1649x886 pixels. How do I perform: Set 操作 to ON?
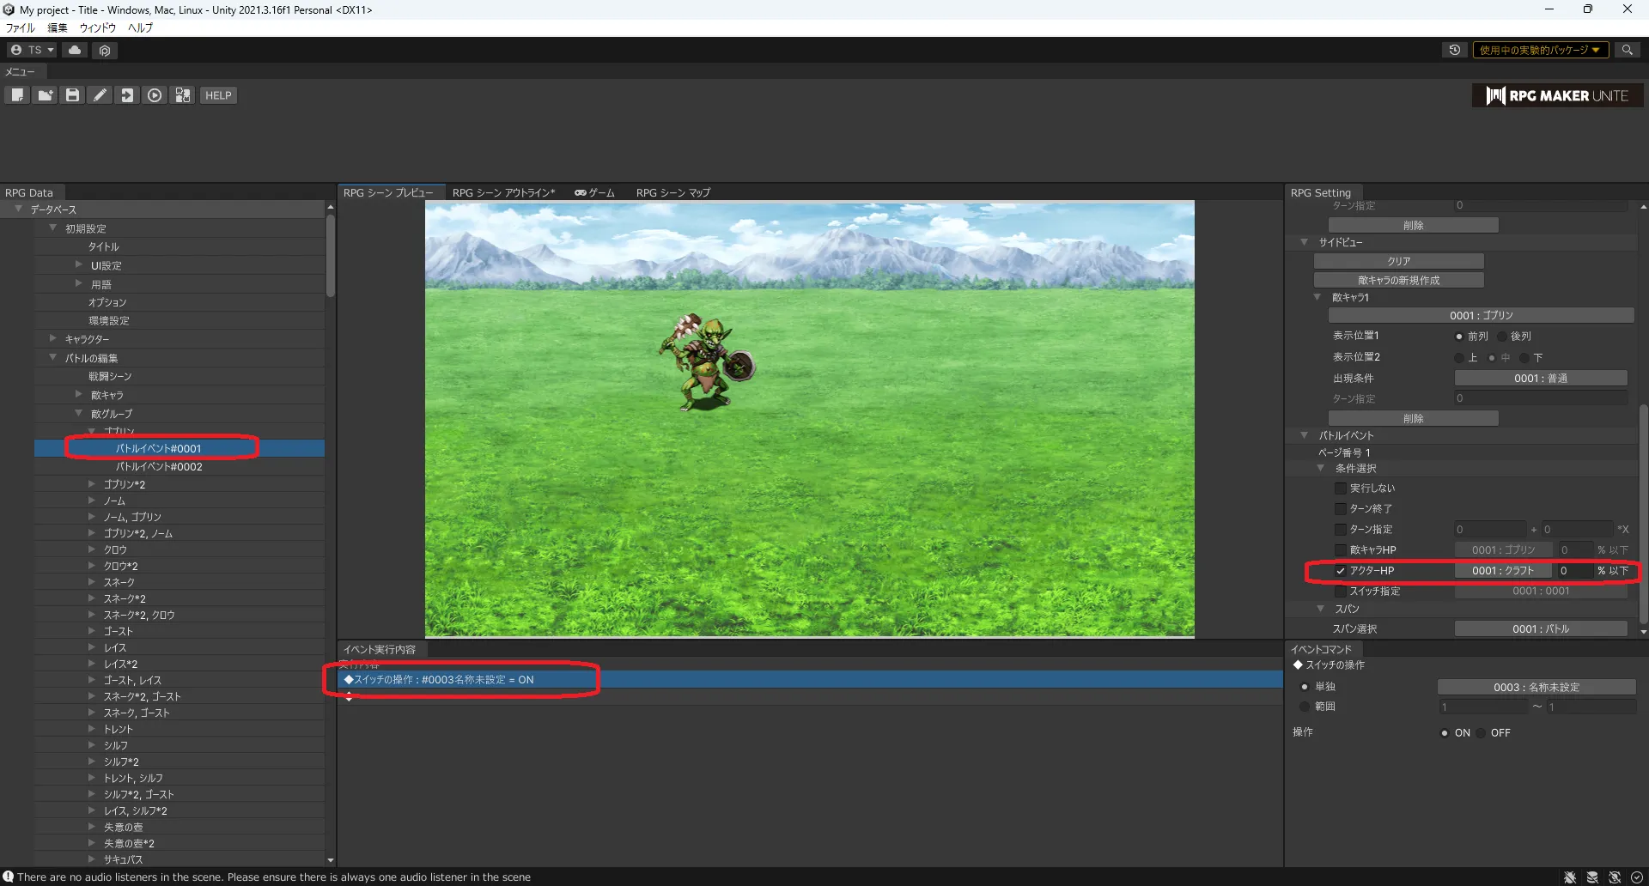[1445, 732]
